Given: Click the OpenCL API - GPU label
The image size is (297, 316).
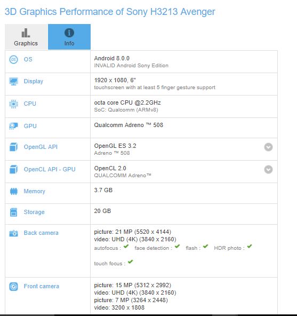Looking at the screenshot, I should [x=50, y=169].
